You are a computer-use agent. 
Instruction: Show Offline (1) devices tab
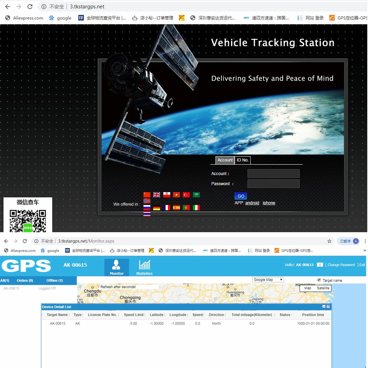coord(54,280)
